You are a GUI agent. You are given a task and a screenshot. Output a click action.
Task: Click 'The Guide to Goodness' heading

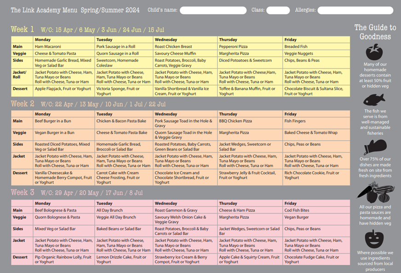click(x=375, y=32)
